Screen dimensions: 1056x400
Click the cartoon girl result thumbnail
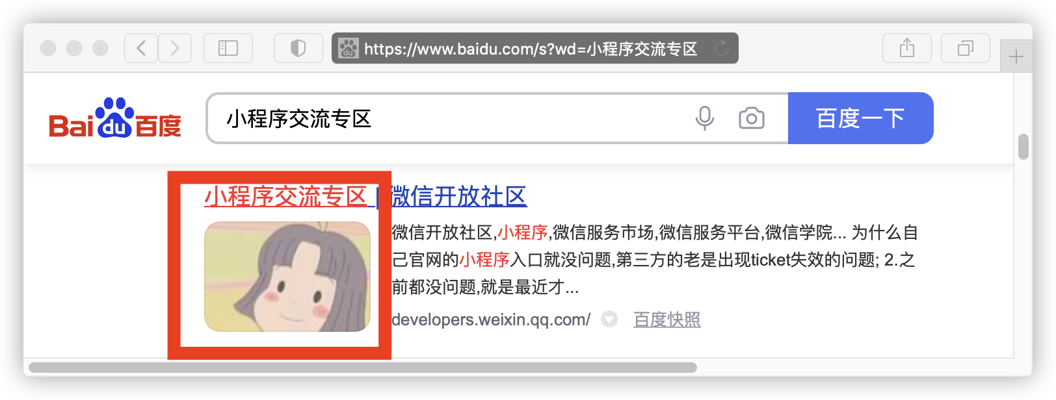pos(287,277)
